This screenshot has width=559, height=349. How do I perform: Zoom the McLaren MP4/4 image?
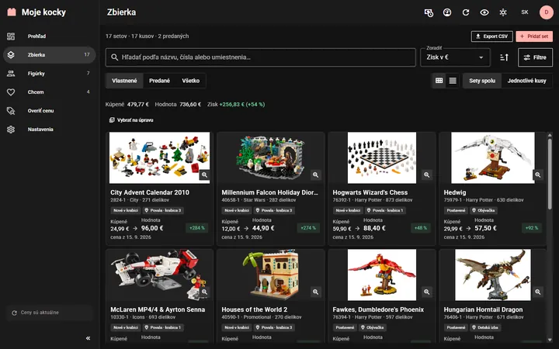coord(204,292)
